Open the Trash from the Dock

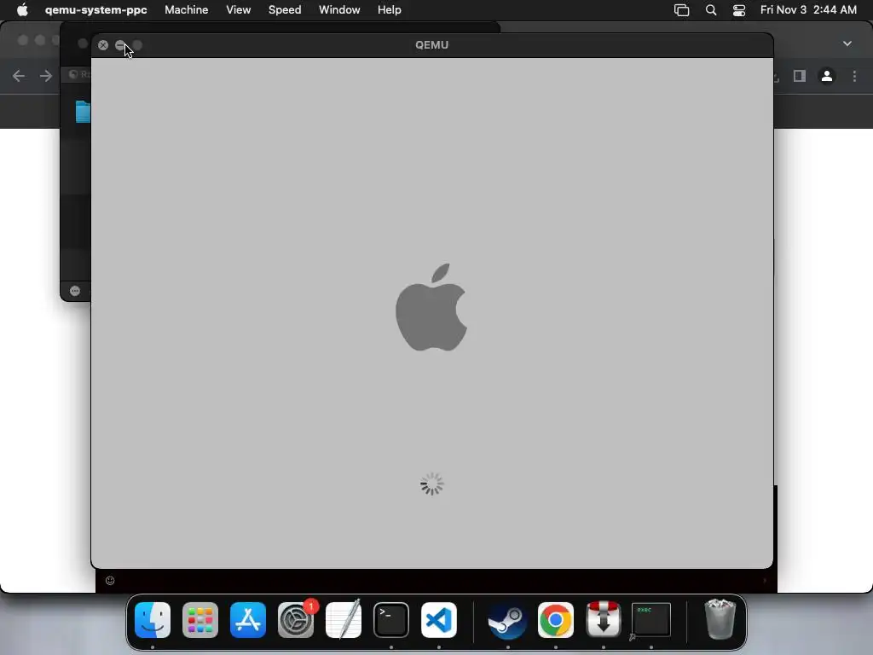click(x=720, y=619)
